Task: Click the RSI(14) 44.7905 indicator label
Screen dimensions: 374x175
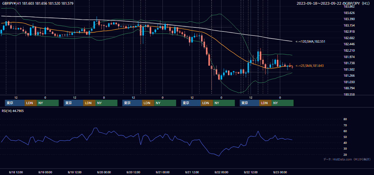Action: coord(13,111)
